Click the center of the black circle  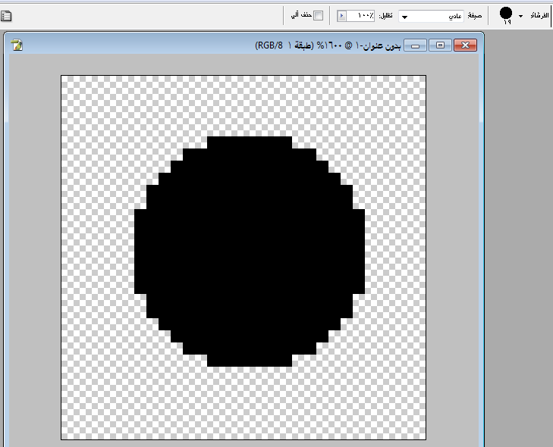pyautogui.click(x=250, y=252)
